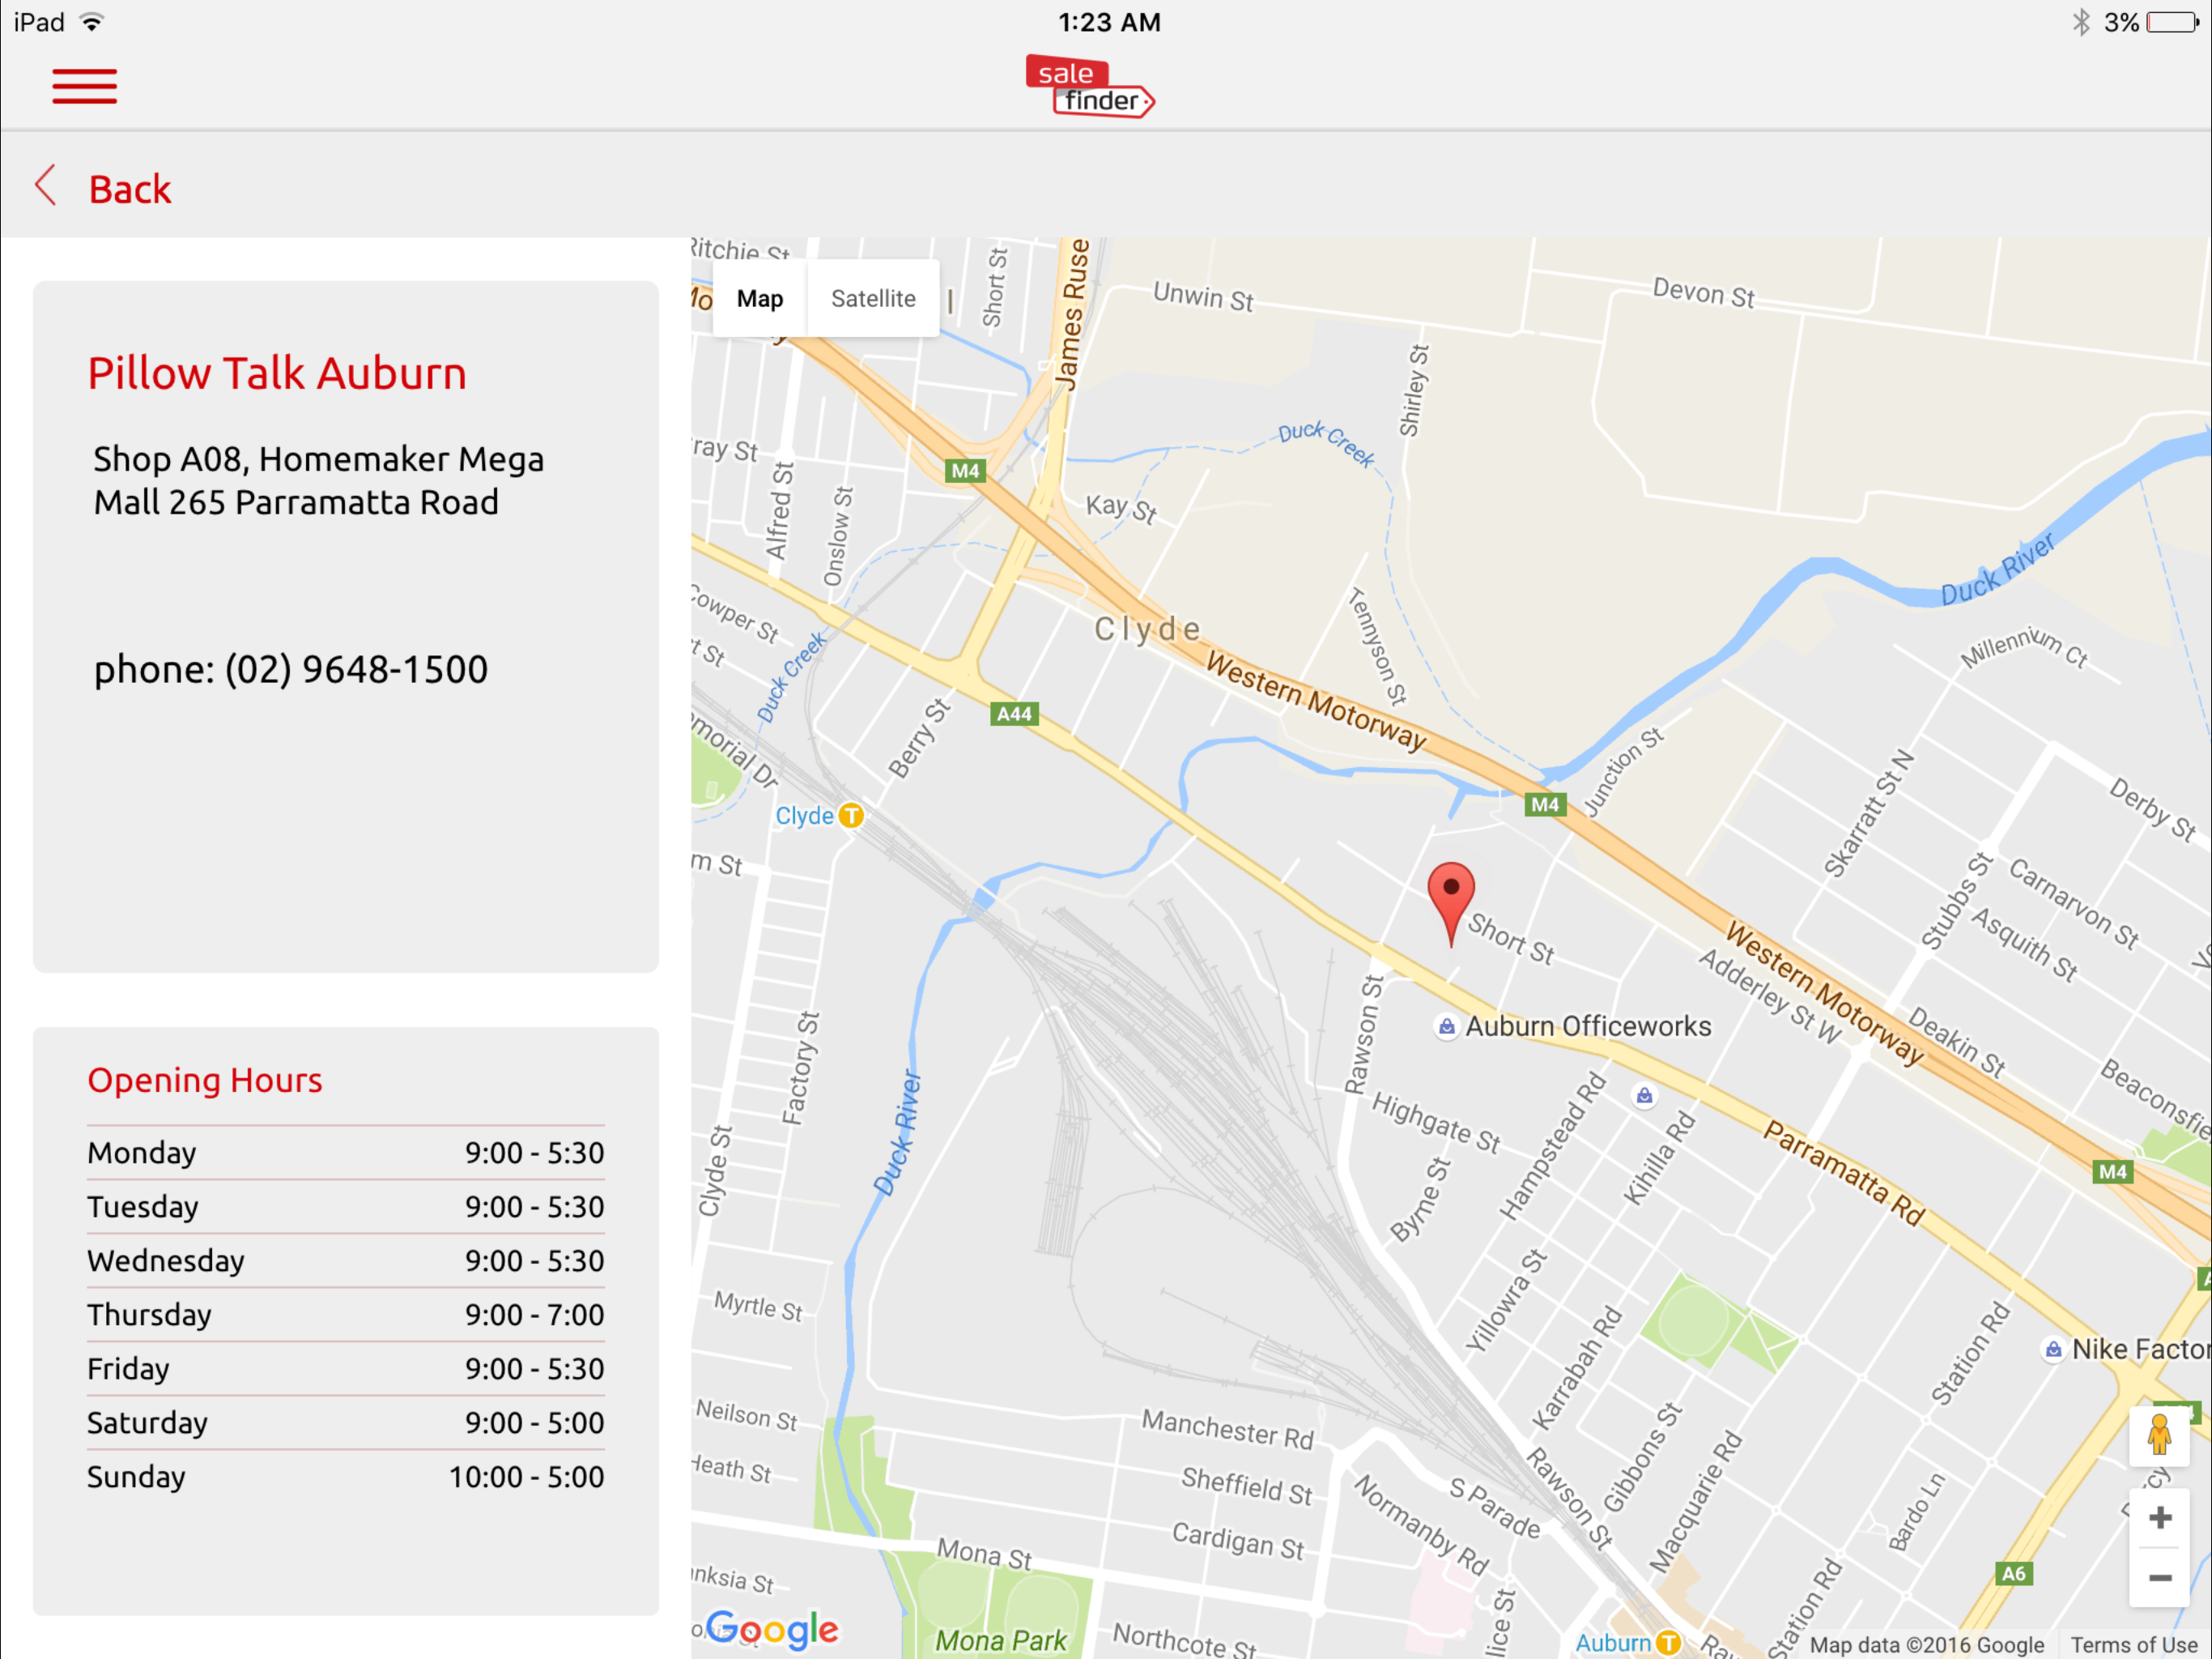Select the Monday 9:00 - 5:30 row
The height and width of the screenshot is (1659, 2212).
click(x=346, y=1153)
